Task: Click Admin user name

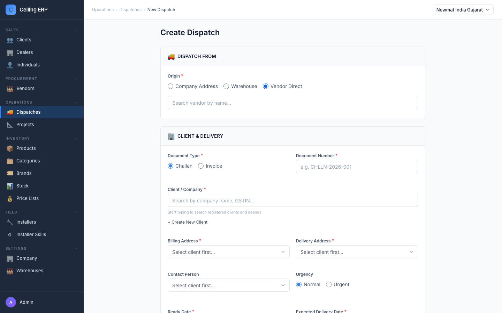Action: (x=26, y=302)
